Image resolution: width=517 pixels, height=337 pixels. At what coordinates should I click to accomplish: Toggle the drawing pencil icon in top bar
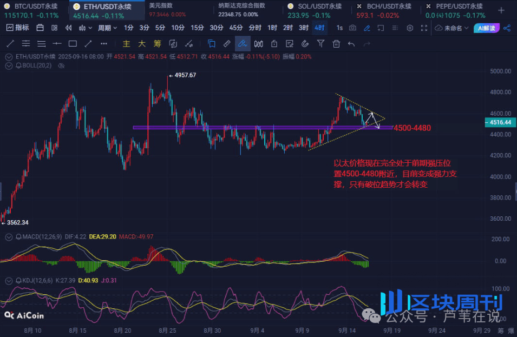(367, 28)
